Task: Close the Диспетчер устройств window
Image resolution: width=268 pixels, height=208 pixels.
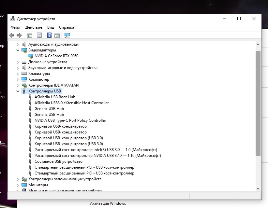Action: point(254,19)
